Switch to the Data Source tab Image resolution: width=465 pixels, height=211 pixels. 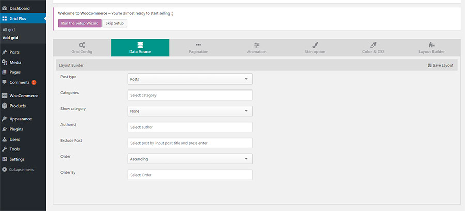click(140, 48)
